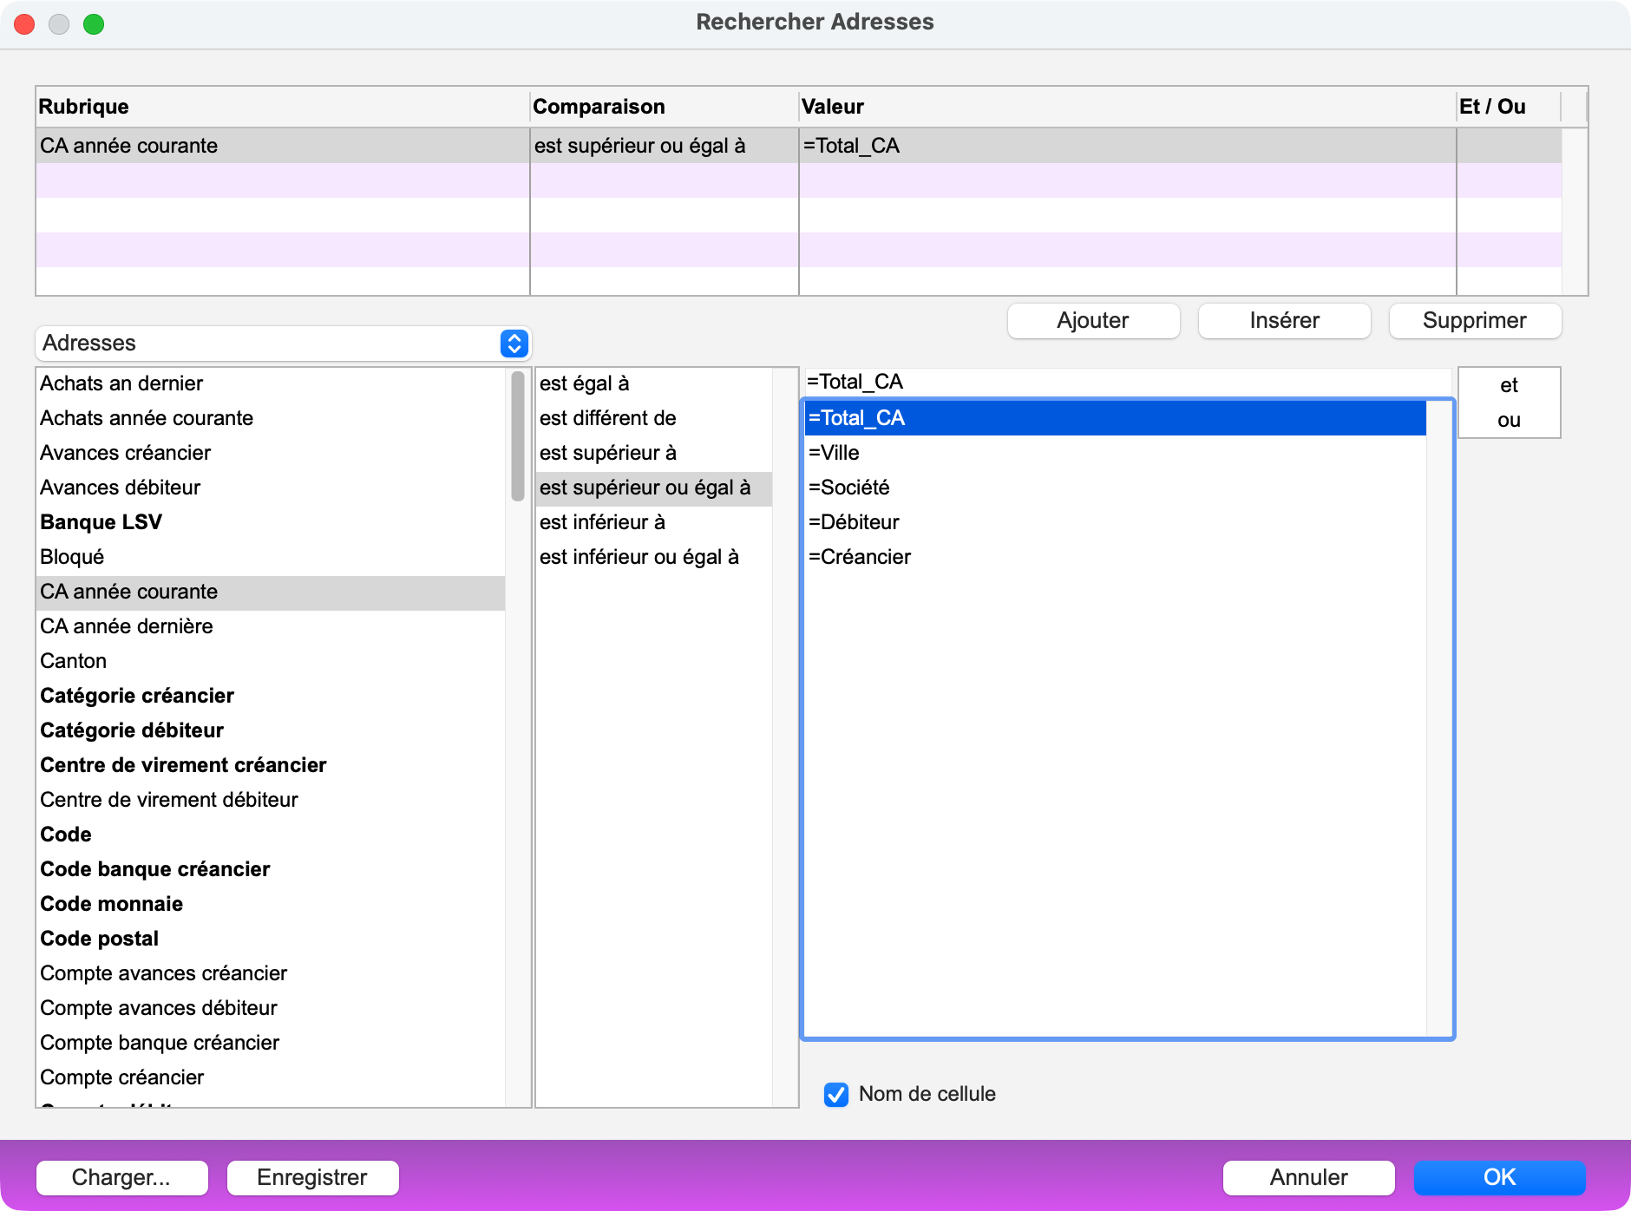Pick =Ville from the value list
The width and height of the screenshot is (1631, 1211).
(x=834, y=453)
